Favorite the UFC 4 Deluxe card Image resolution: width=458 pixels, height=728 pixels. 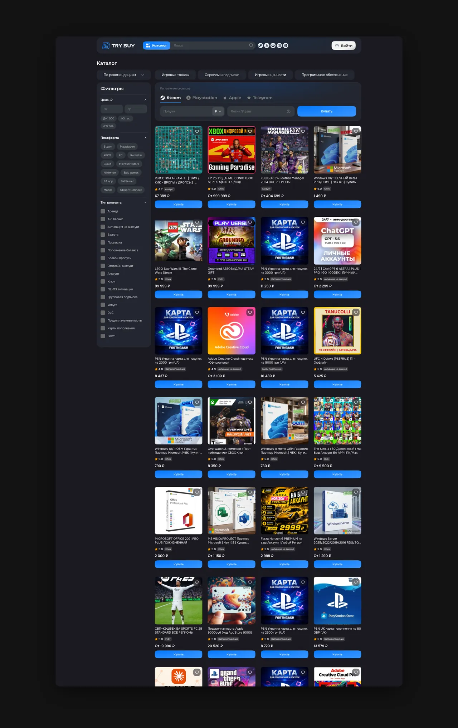click(356, 313)
